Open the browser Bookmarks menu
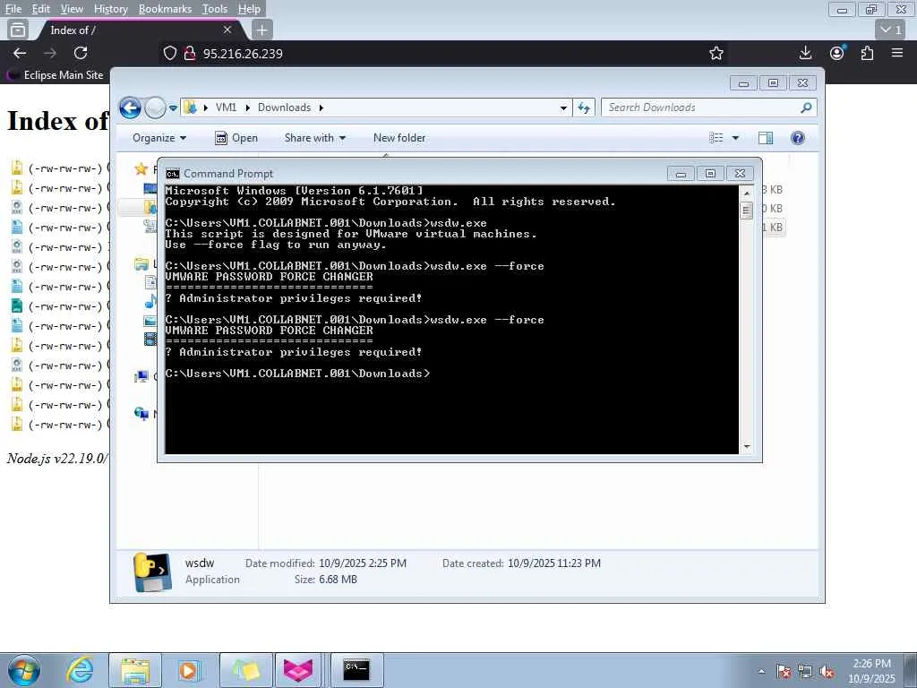The width and height of the screenshot is (917, 688). coord(165,9)
